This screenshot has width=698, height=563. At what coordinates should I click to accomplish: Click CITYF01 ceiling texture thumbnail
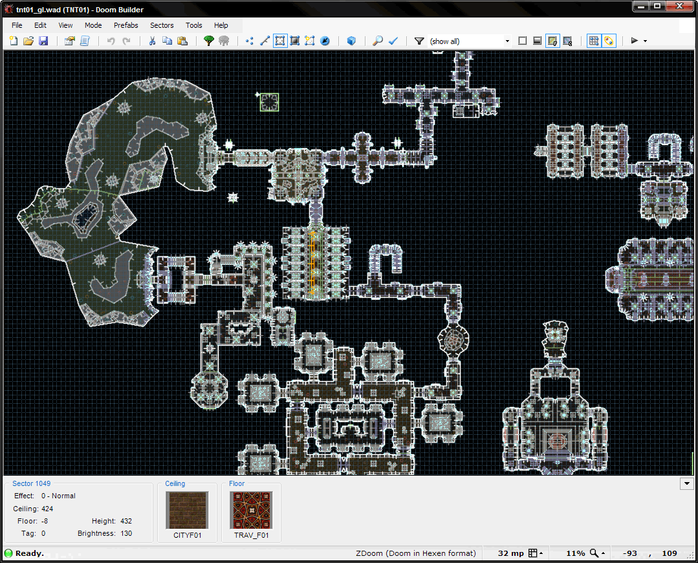187,511
